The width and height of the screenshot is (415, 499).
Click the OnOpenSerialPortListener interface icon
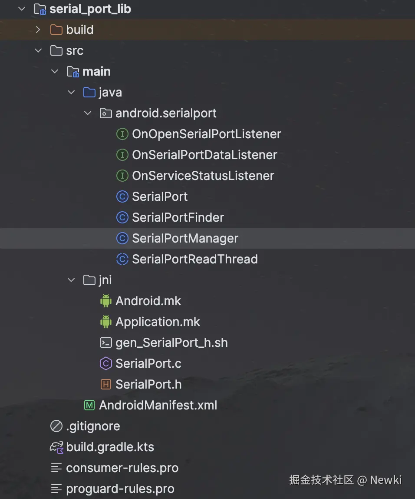click(122, 134)
